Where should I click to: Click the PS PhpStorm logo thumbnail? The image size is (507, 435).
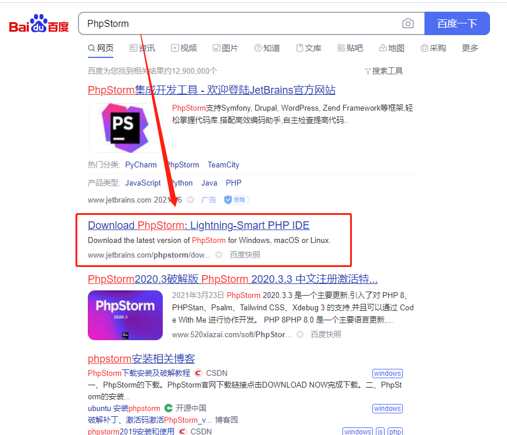[x=125, y=128]
